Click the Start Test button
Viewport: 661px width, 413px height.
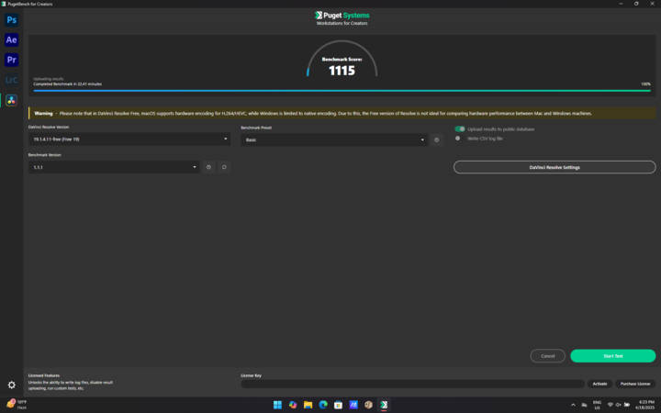(x=613, y=356)
